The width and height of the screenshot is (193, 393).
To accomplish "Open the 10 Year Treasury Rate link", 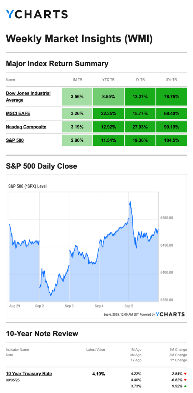I will [29, 374].
